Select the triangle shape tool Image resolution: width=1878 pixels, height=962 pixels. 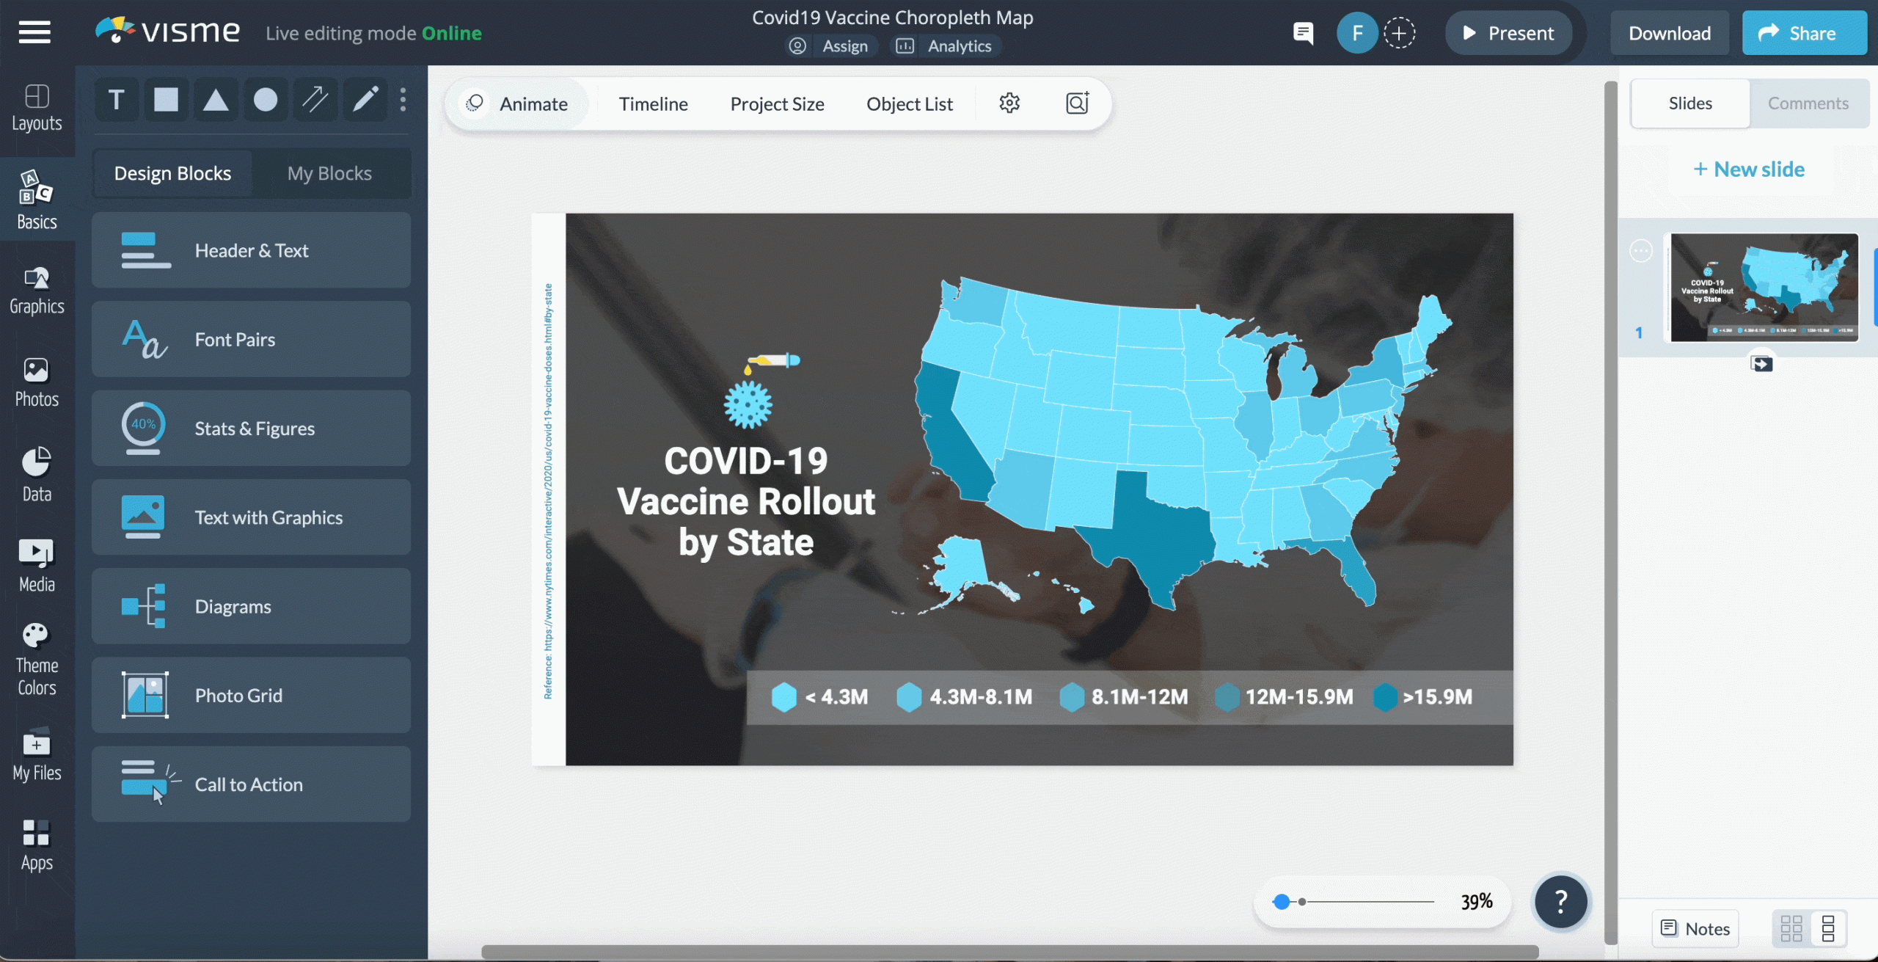216,99
